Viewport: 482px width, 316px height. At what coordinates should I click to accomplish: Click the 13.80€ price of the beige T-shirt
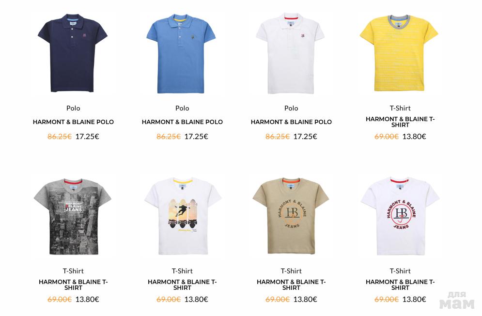point(305,300)
